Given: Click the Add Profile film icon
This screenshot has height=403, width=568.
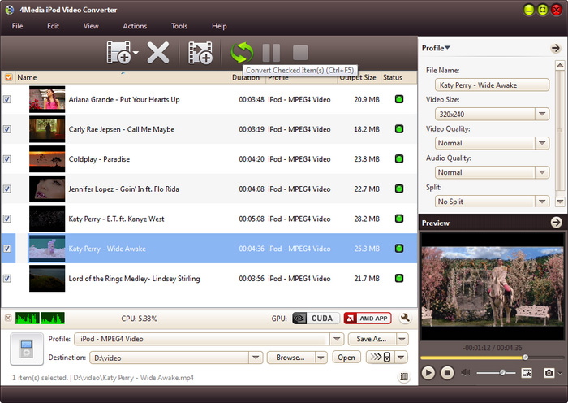Looking at the screenshot, I should coord(200,54).
